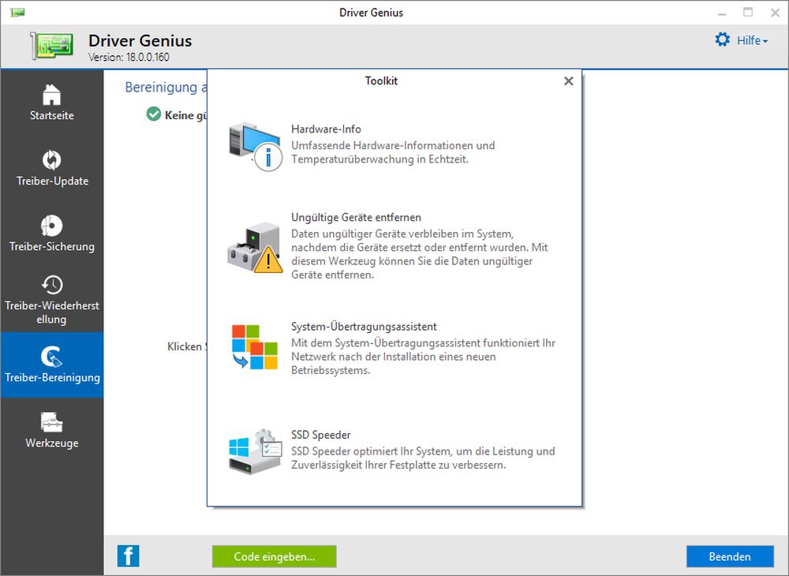Expand the Hilfe dropdown menu
Viewport: 789px width, 576px height.
tap(752, 40)
